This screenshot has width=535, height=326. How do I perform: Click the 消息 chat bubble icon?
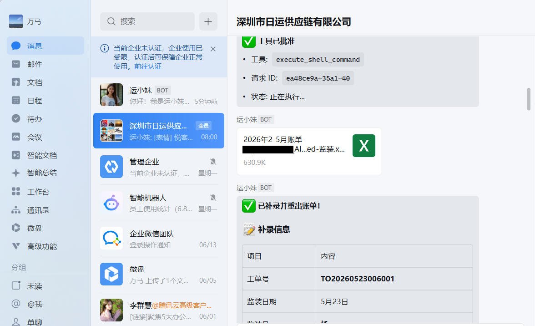click(16, 46)
